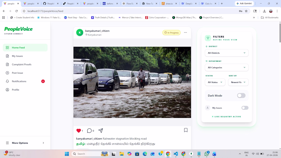Open the District dropdown showing All-Districts

point(227,53)
